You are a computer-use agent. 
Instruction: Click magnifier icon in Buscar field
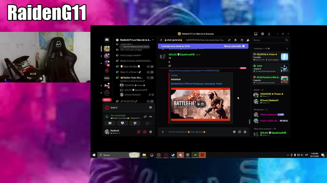tap(286, 40)
